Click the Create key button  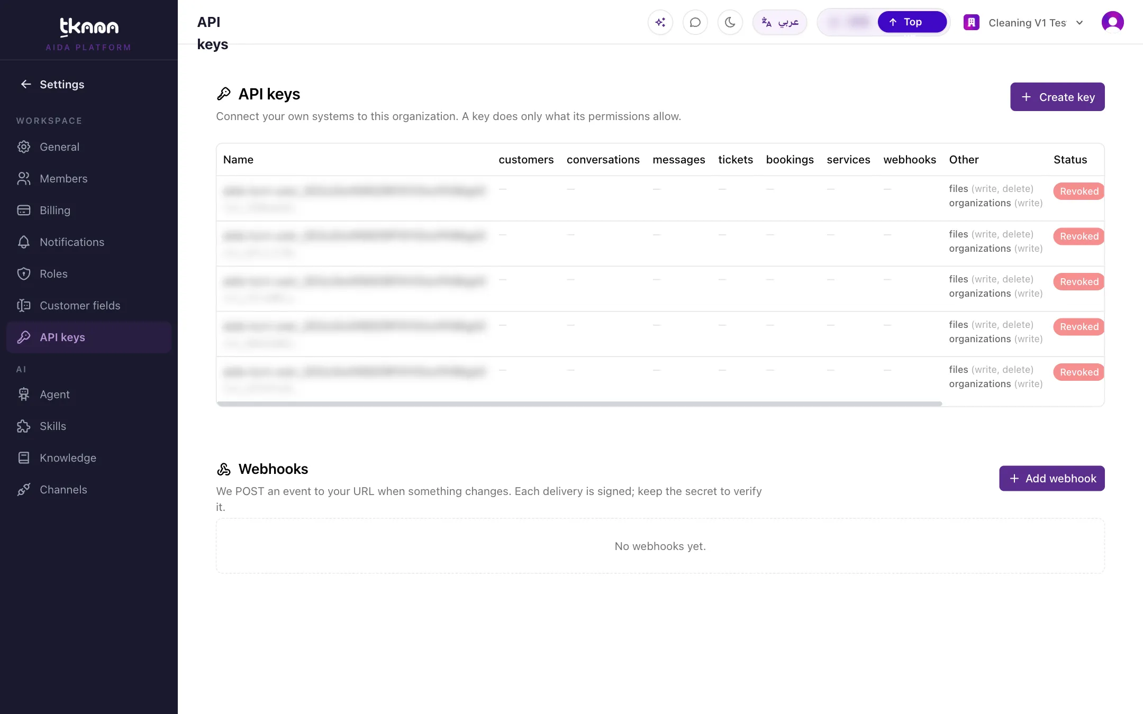point(1057,97)
